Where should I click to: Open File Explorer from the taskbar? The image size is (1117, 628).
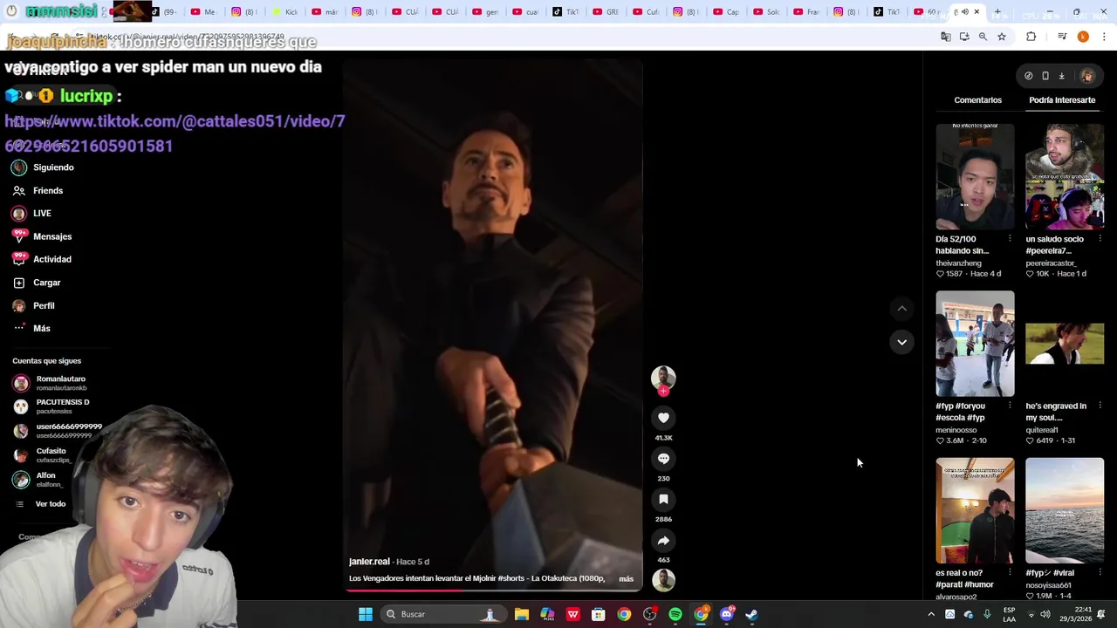click(x=521, y=614)
